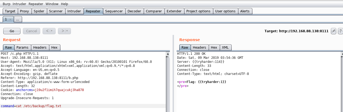Screen dimensions: 343x112
Task: Select the Repeater tool tab
Action: [x=93, y=11]
